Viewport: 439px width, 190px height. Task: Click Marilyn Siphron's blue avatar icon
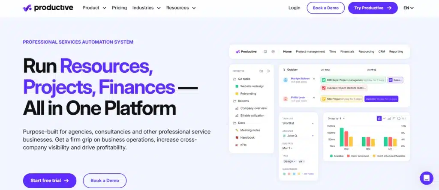point(286,80)
